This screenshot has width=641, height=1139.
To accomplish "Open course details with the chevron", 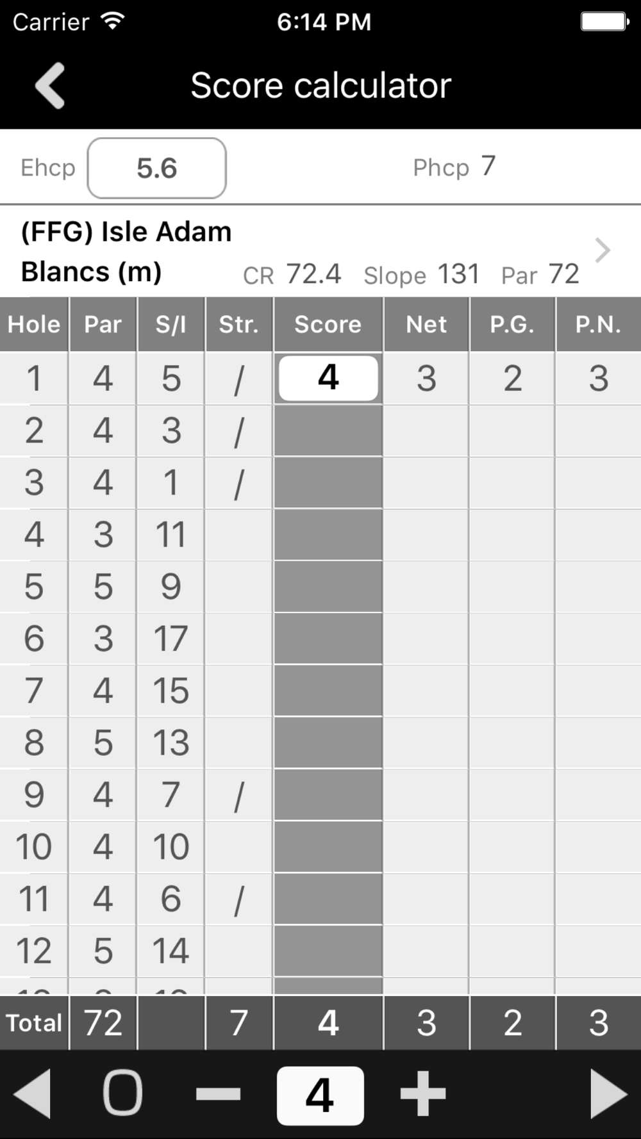I will 602,250.
